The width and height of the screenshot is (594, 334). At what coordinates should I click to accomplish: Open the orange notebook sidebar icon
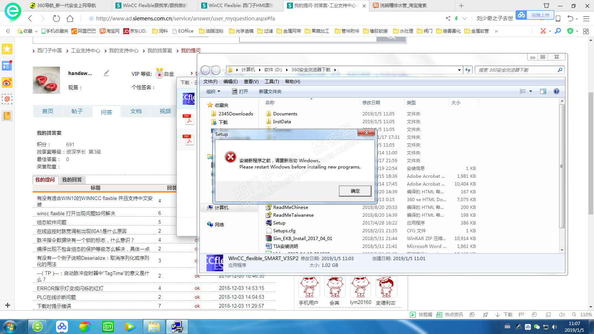[7, 116]
